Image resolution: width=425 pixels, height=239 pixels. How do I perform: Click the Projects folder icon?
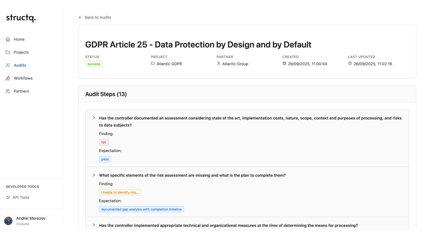tap(8, 52)
